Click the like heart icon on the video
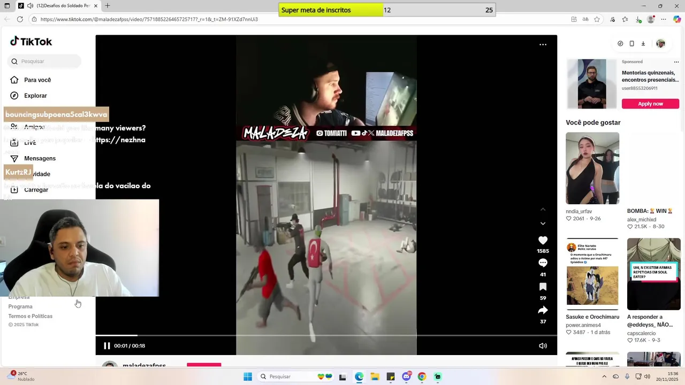Viewport: 685px width, 385px height. coord(543,241)
